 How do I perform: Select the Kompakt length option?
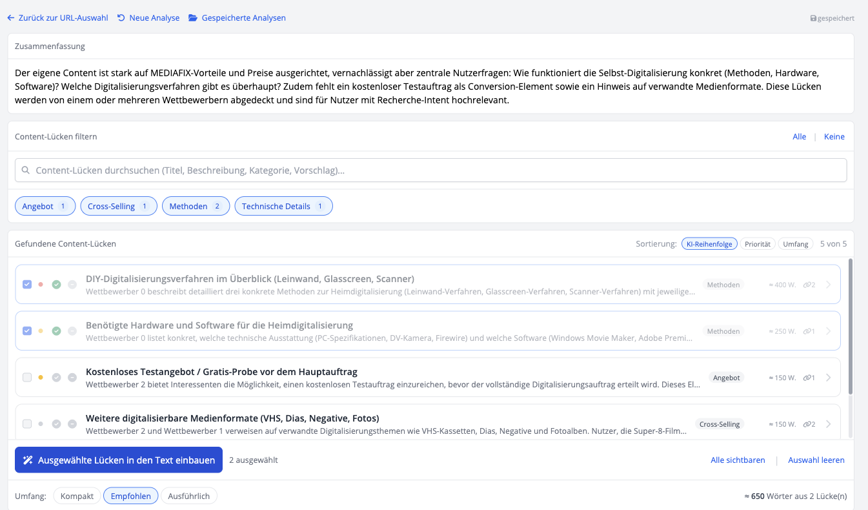(77, 496)
